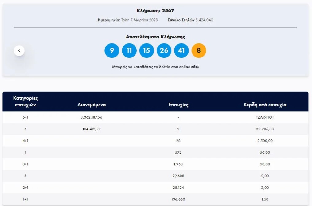Select the number ball 11
This screenshot has width=312, height=206.
click(129, 50)
